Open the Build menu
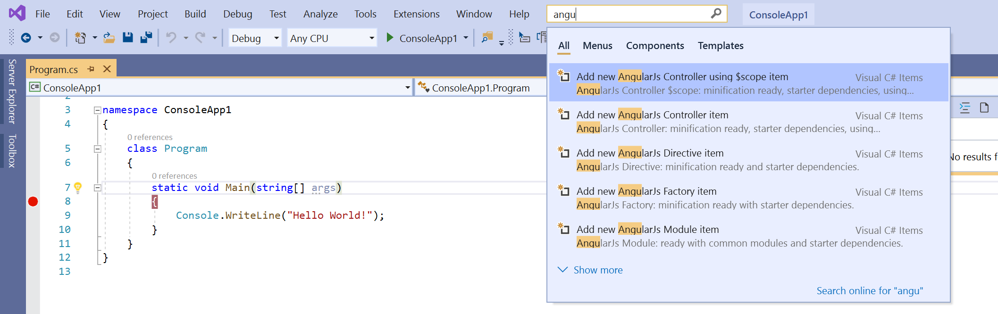The image size is (998, 314). (x=195, y=14)
